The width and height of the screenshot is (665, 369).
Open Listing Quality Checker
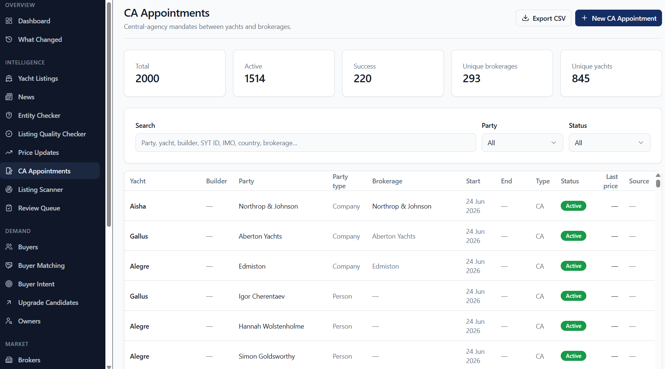pos(50,134)
